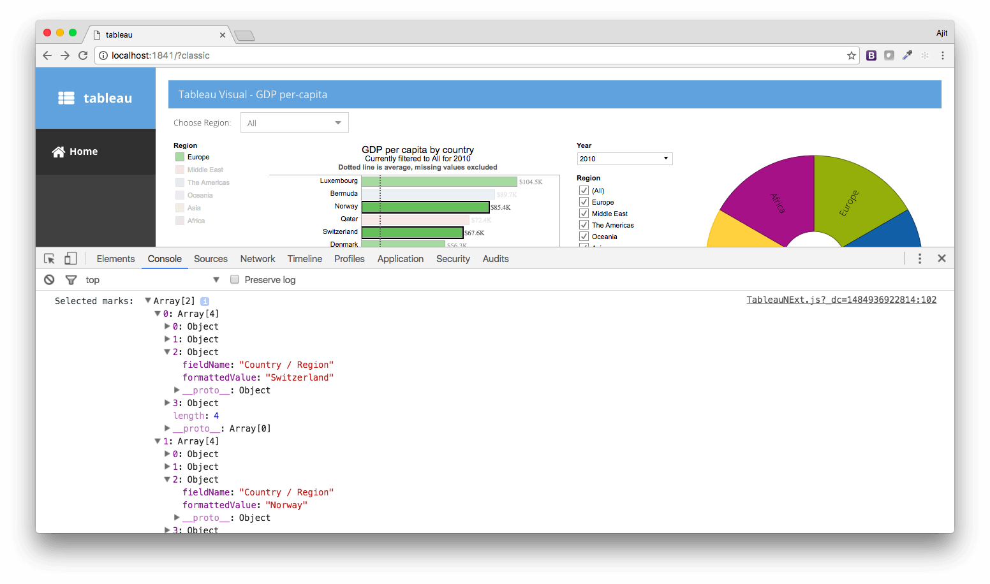Toggle the (All) region checkbox

(584, 191)
